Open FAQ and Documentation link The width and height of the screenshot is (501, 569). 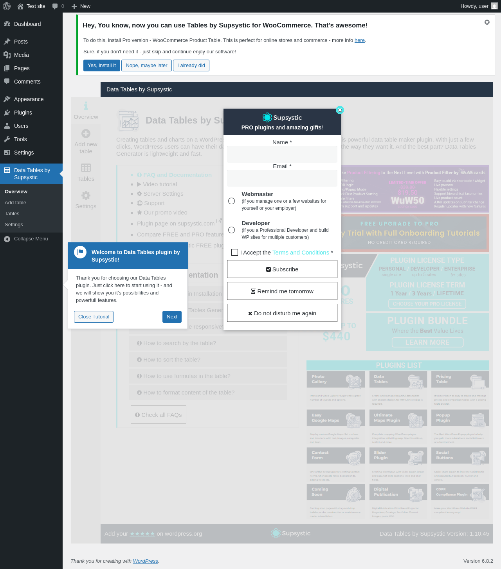click(174, 175)
